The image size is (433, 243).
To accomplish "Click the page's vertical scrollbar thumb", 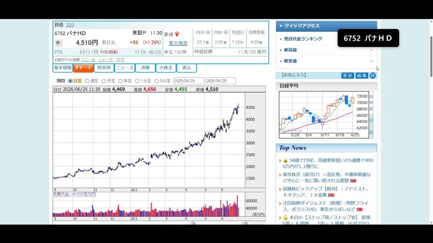I will pos(431,56).
